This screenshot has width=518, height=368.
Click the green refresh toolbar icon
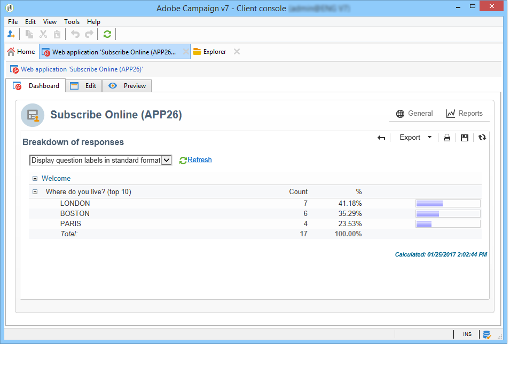[x=107, y=34]
